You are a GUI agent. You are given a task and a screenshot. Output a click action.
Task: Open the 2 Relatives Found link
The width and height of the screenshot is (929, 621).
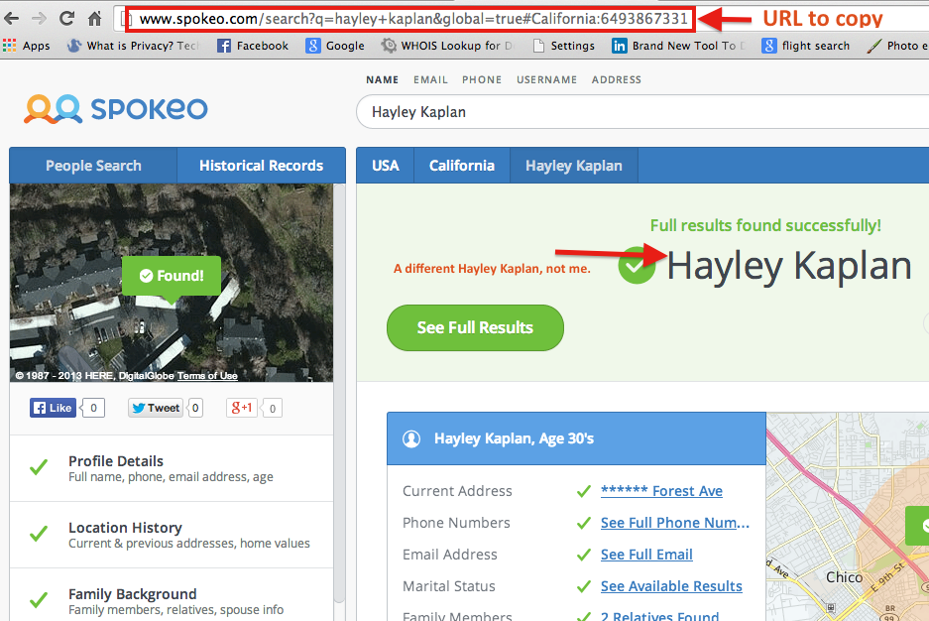660,616
